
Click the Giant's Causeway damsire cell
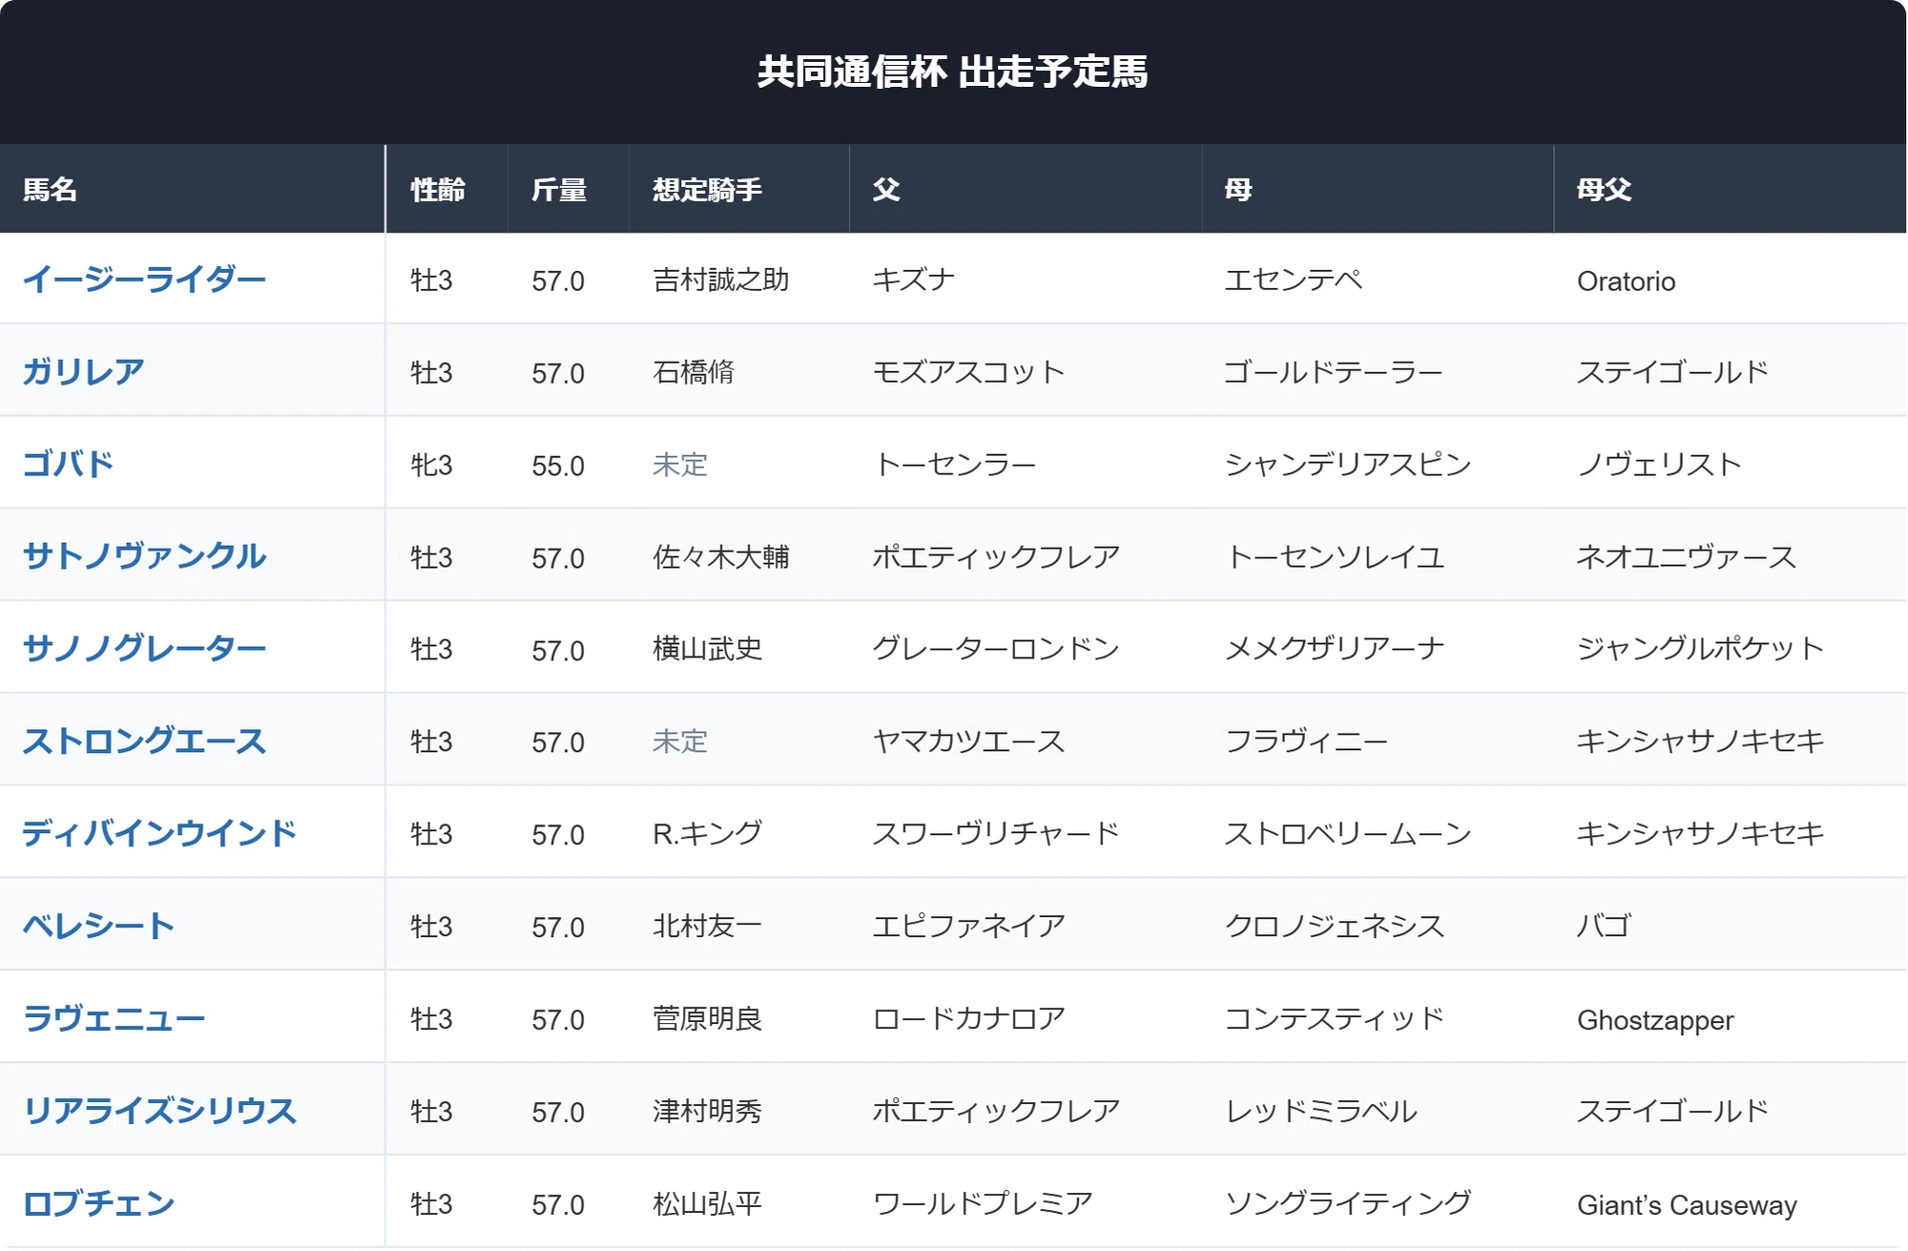pos(1687,1205)
